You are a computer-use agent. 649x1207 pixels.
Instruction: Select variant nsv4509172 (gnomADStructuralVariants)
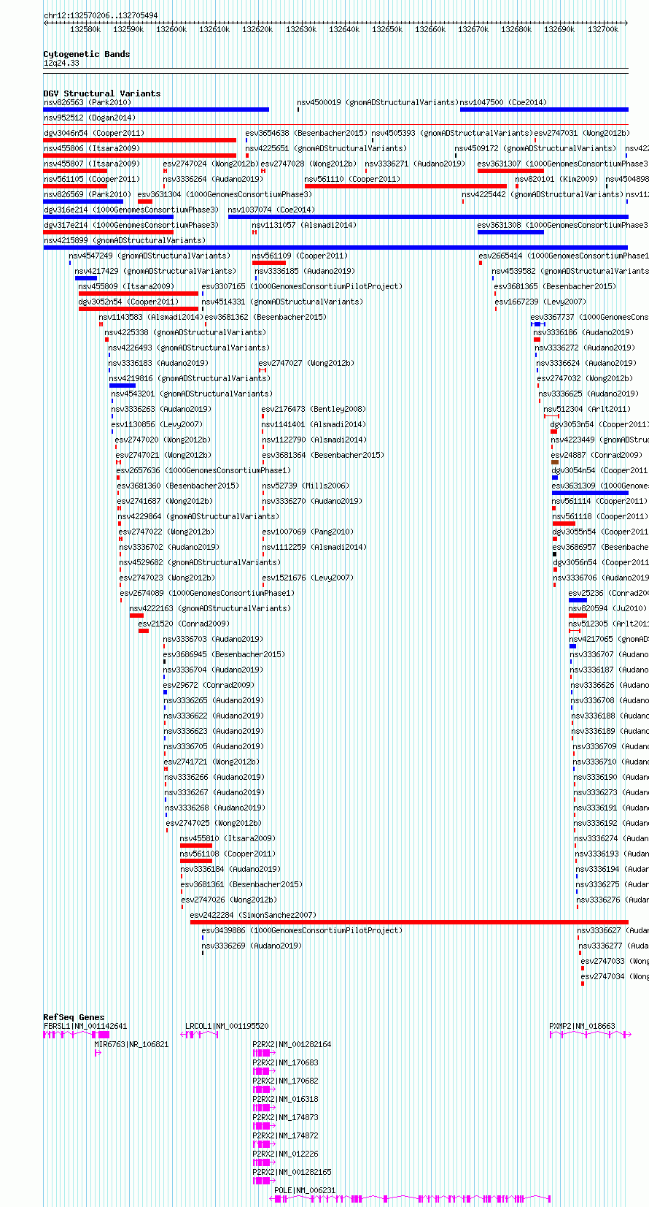coord(536,148)
